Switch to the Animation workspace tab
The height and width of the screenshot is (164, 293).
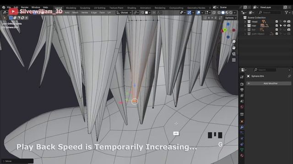tap(146, 8)
